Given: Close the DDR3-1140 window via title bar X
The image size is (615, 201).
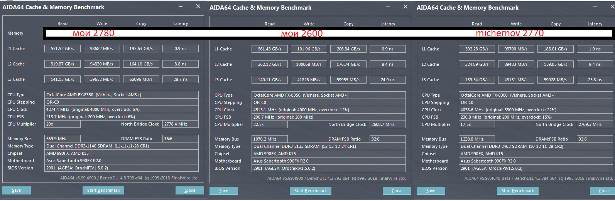Looking at the screenshot, I should point(198,7).
